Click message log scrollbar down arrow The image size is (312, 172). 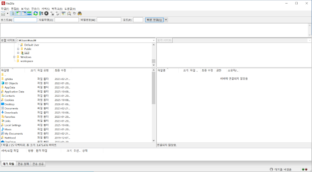pos(310,35)
